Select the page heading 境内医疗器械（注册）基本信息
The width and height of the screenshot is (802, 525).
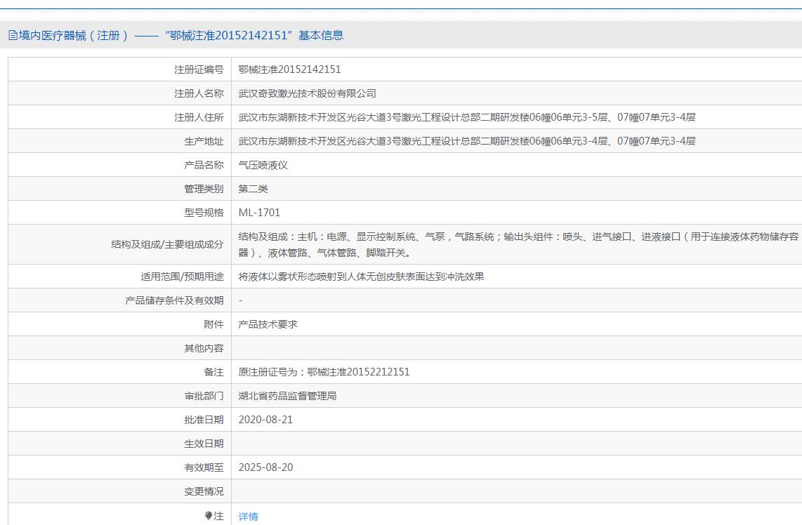(x=176, y=35)
